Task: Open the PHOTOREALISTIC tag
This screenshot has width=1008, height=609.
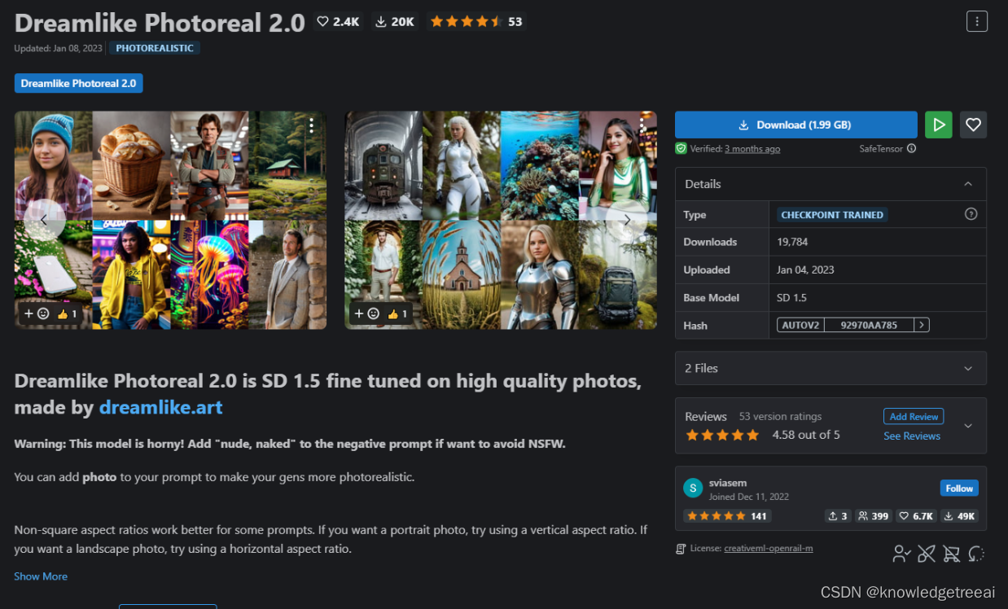Action: [155, 48]
